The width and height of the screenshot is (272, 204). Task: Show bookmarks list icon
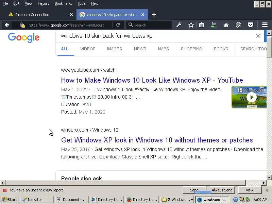[202, 25]
